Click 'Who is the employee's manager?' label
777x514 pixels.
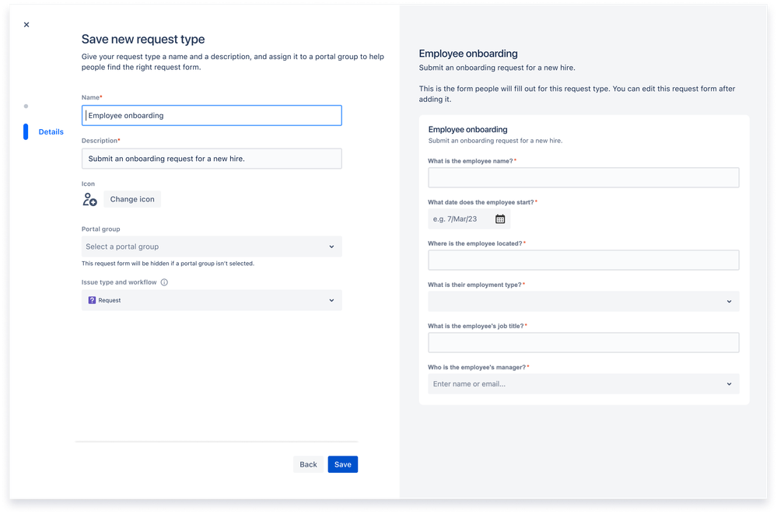click(477, 367)
